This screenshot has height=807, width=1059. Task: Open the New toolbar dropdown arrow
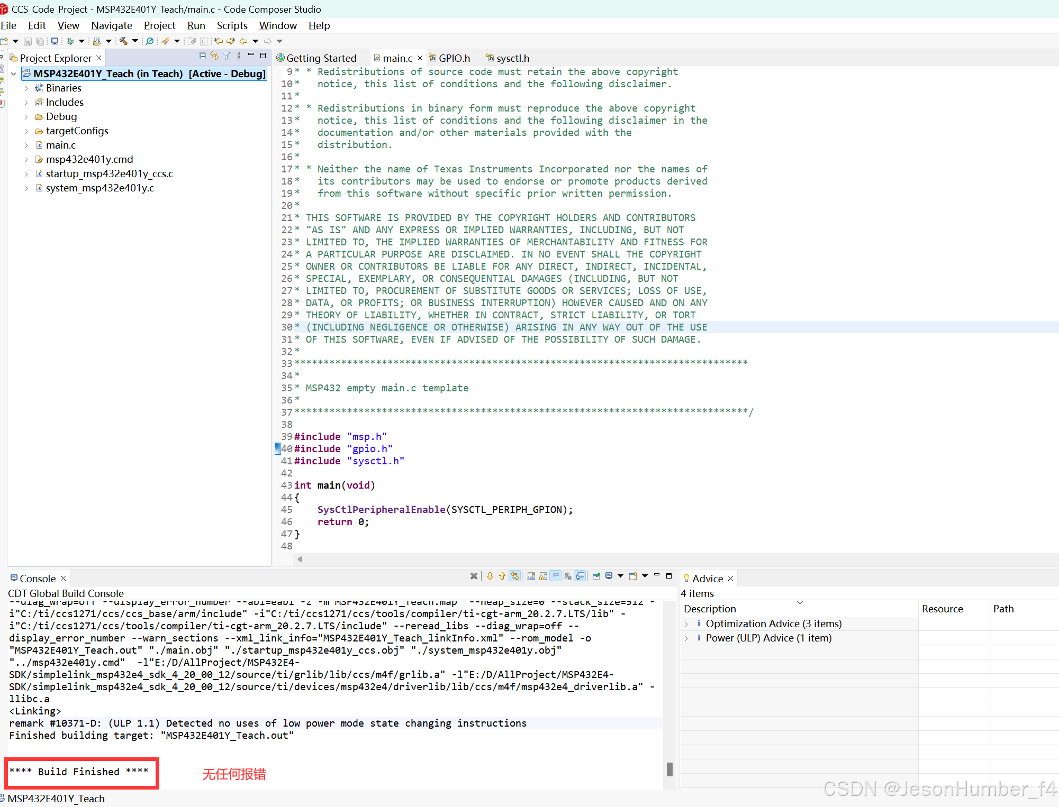click(x=14, y=41)
